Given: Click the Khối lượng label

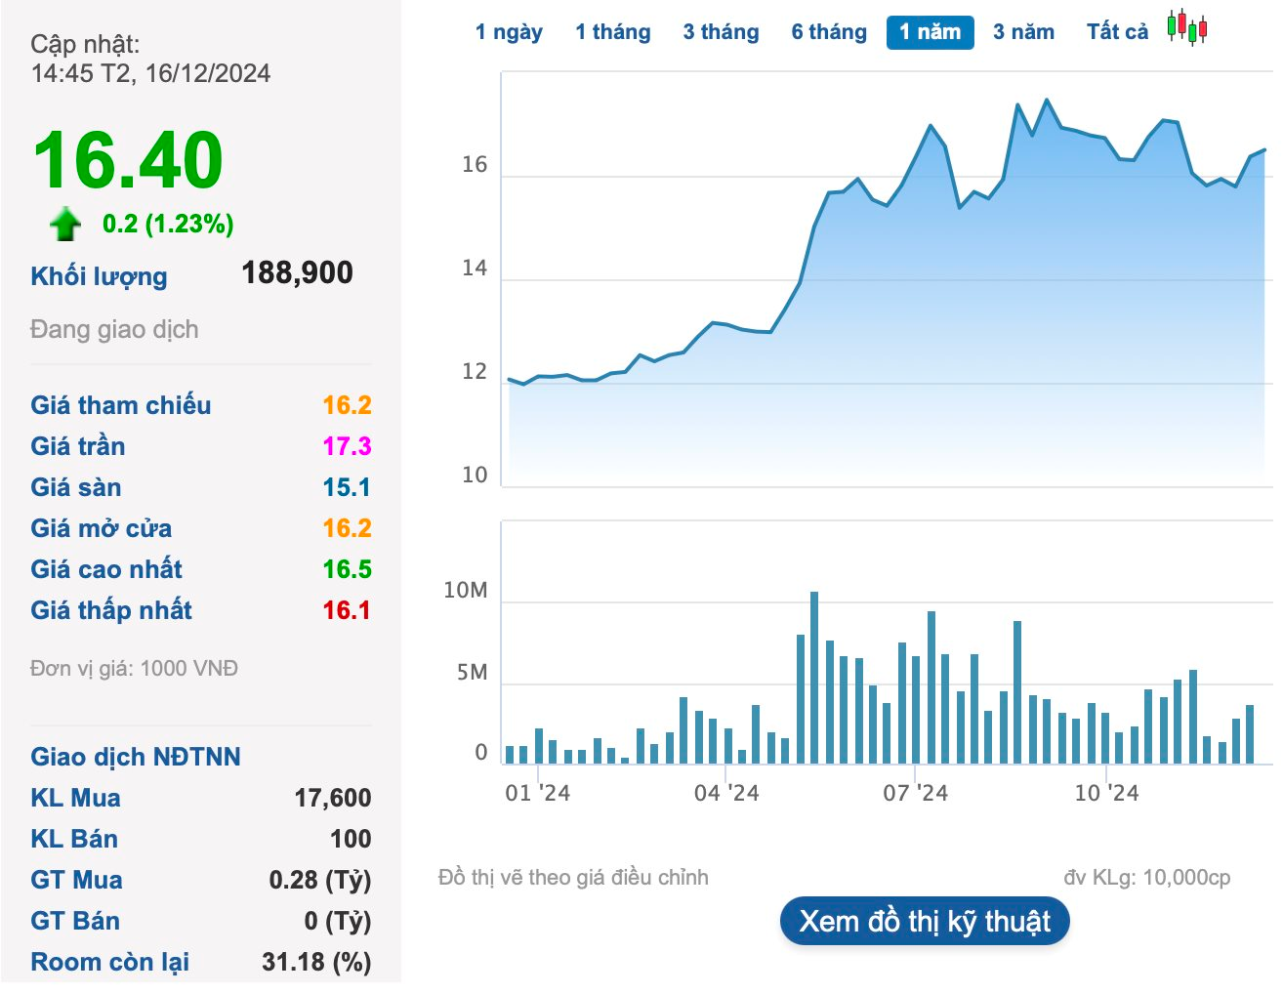Looking at the screenshot, I should [99, 276].
